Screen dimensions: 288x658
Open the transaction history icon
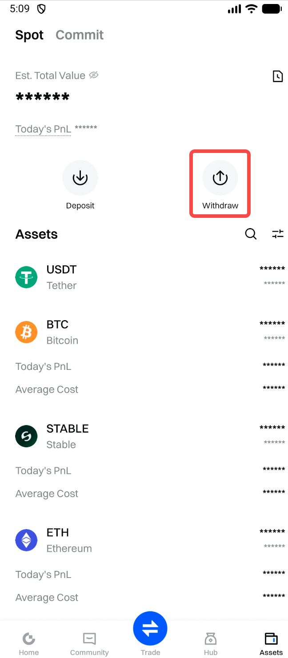[277, 76]
